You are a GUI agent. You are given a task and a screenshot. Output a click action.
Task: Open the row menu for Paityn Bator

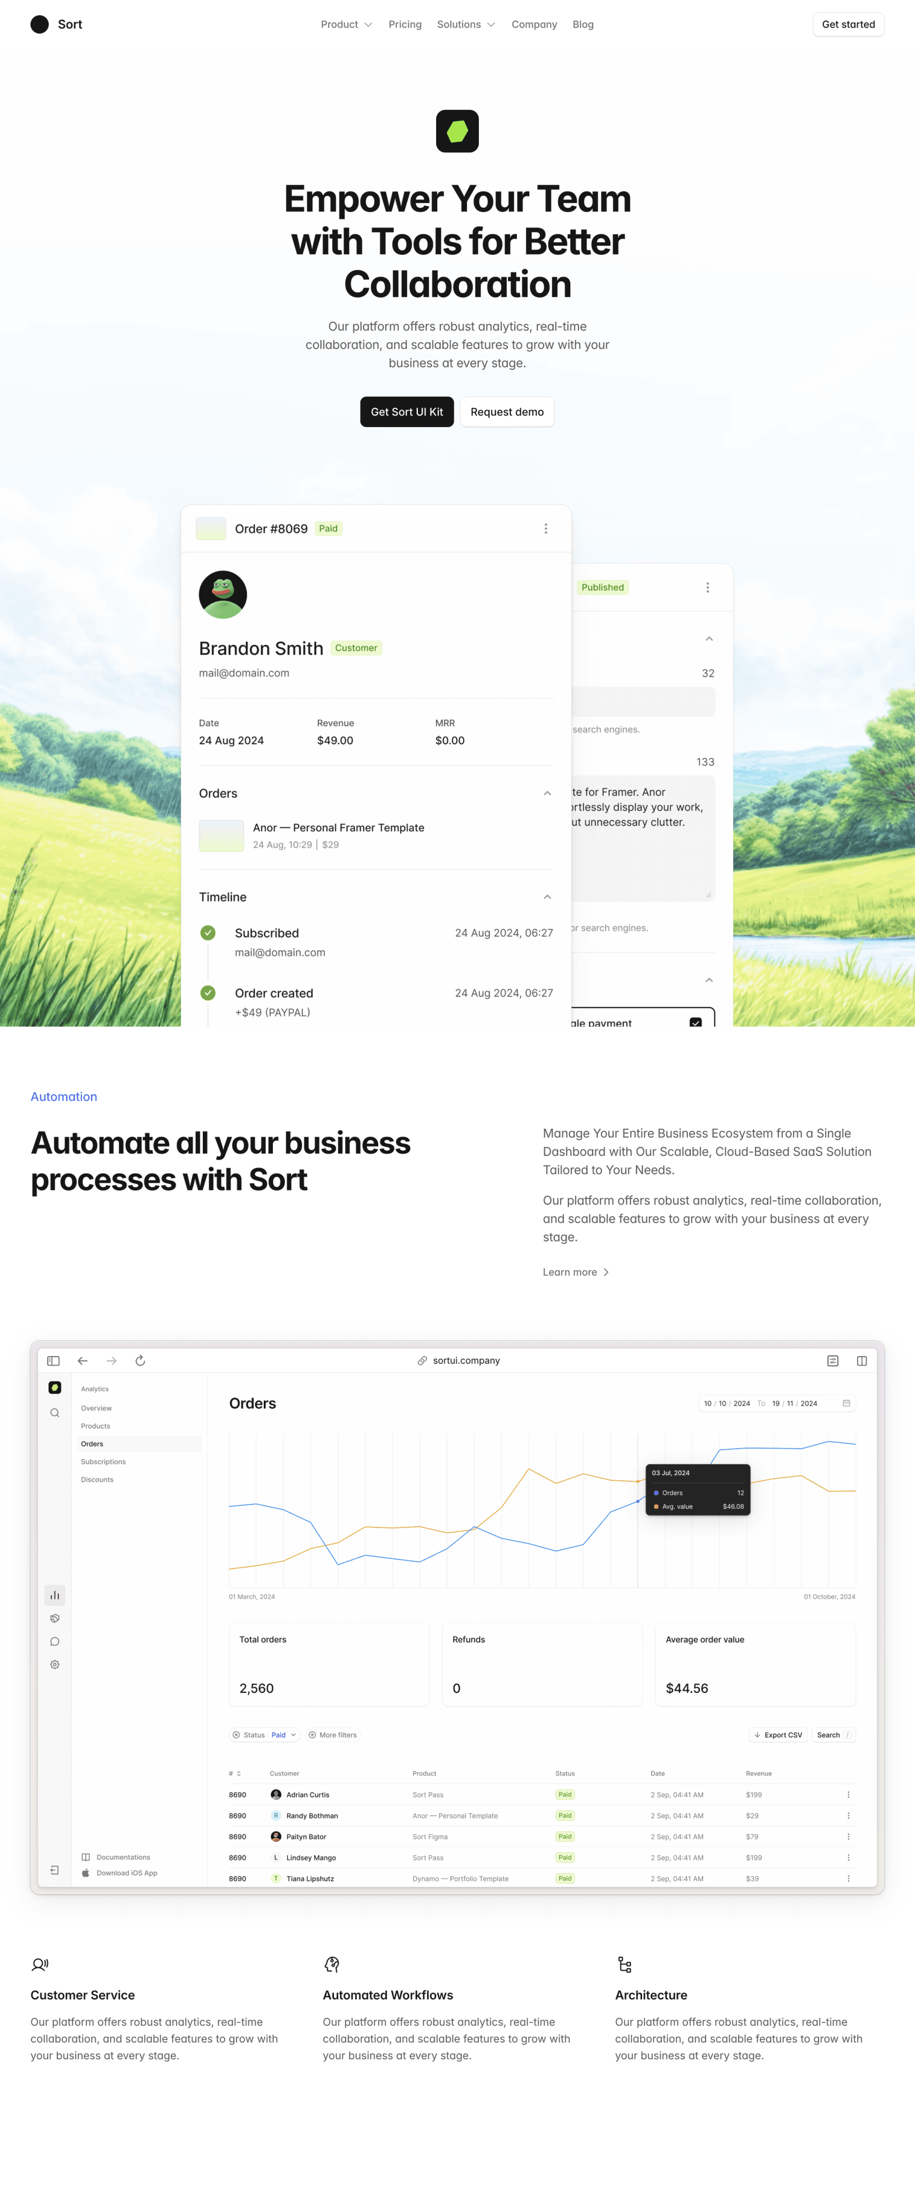tap(848, 1836)
